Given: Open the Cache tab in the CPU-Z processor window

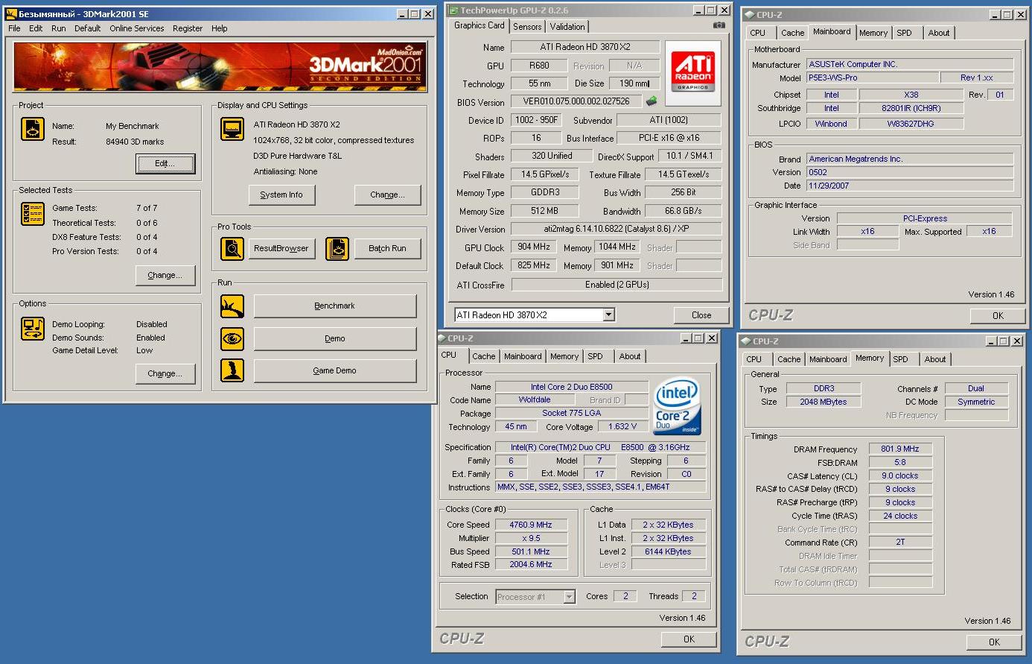Looking at the screenshot, I should pyautogui.click(x=484, y=356).
